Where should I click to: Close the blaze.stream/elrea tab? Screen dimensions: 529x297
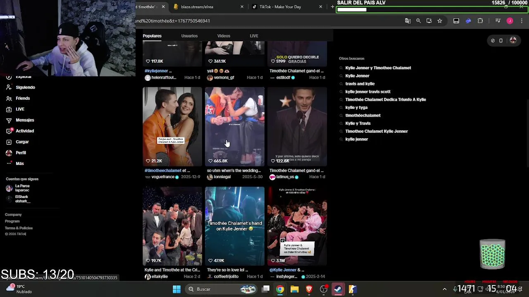click(242, 7)
